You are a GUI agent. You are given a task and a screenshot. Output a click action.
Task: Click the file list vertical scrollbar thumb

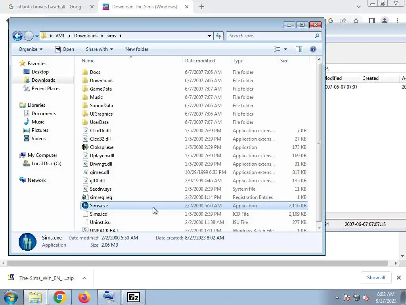pos(319,142)
